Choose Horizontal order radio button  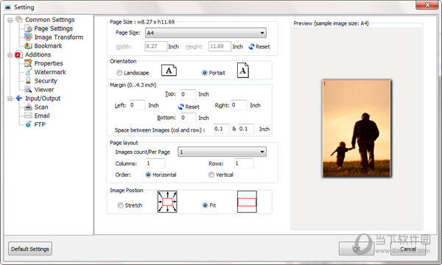pyautogui.click(x=148, y=175)
